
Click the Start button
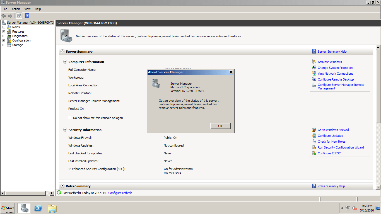tap(8, 208)
